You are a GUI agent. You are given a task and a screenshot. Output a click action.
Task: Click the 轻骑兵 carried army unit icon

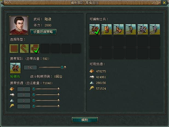[15, 68]
